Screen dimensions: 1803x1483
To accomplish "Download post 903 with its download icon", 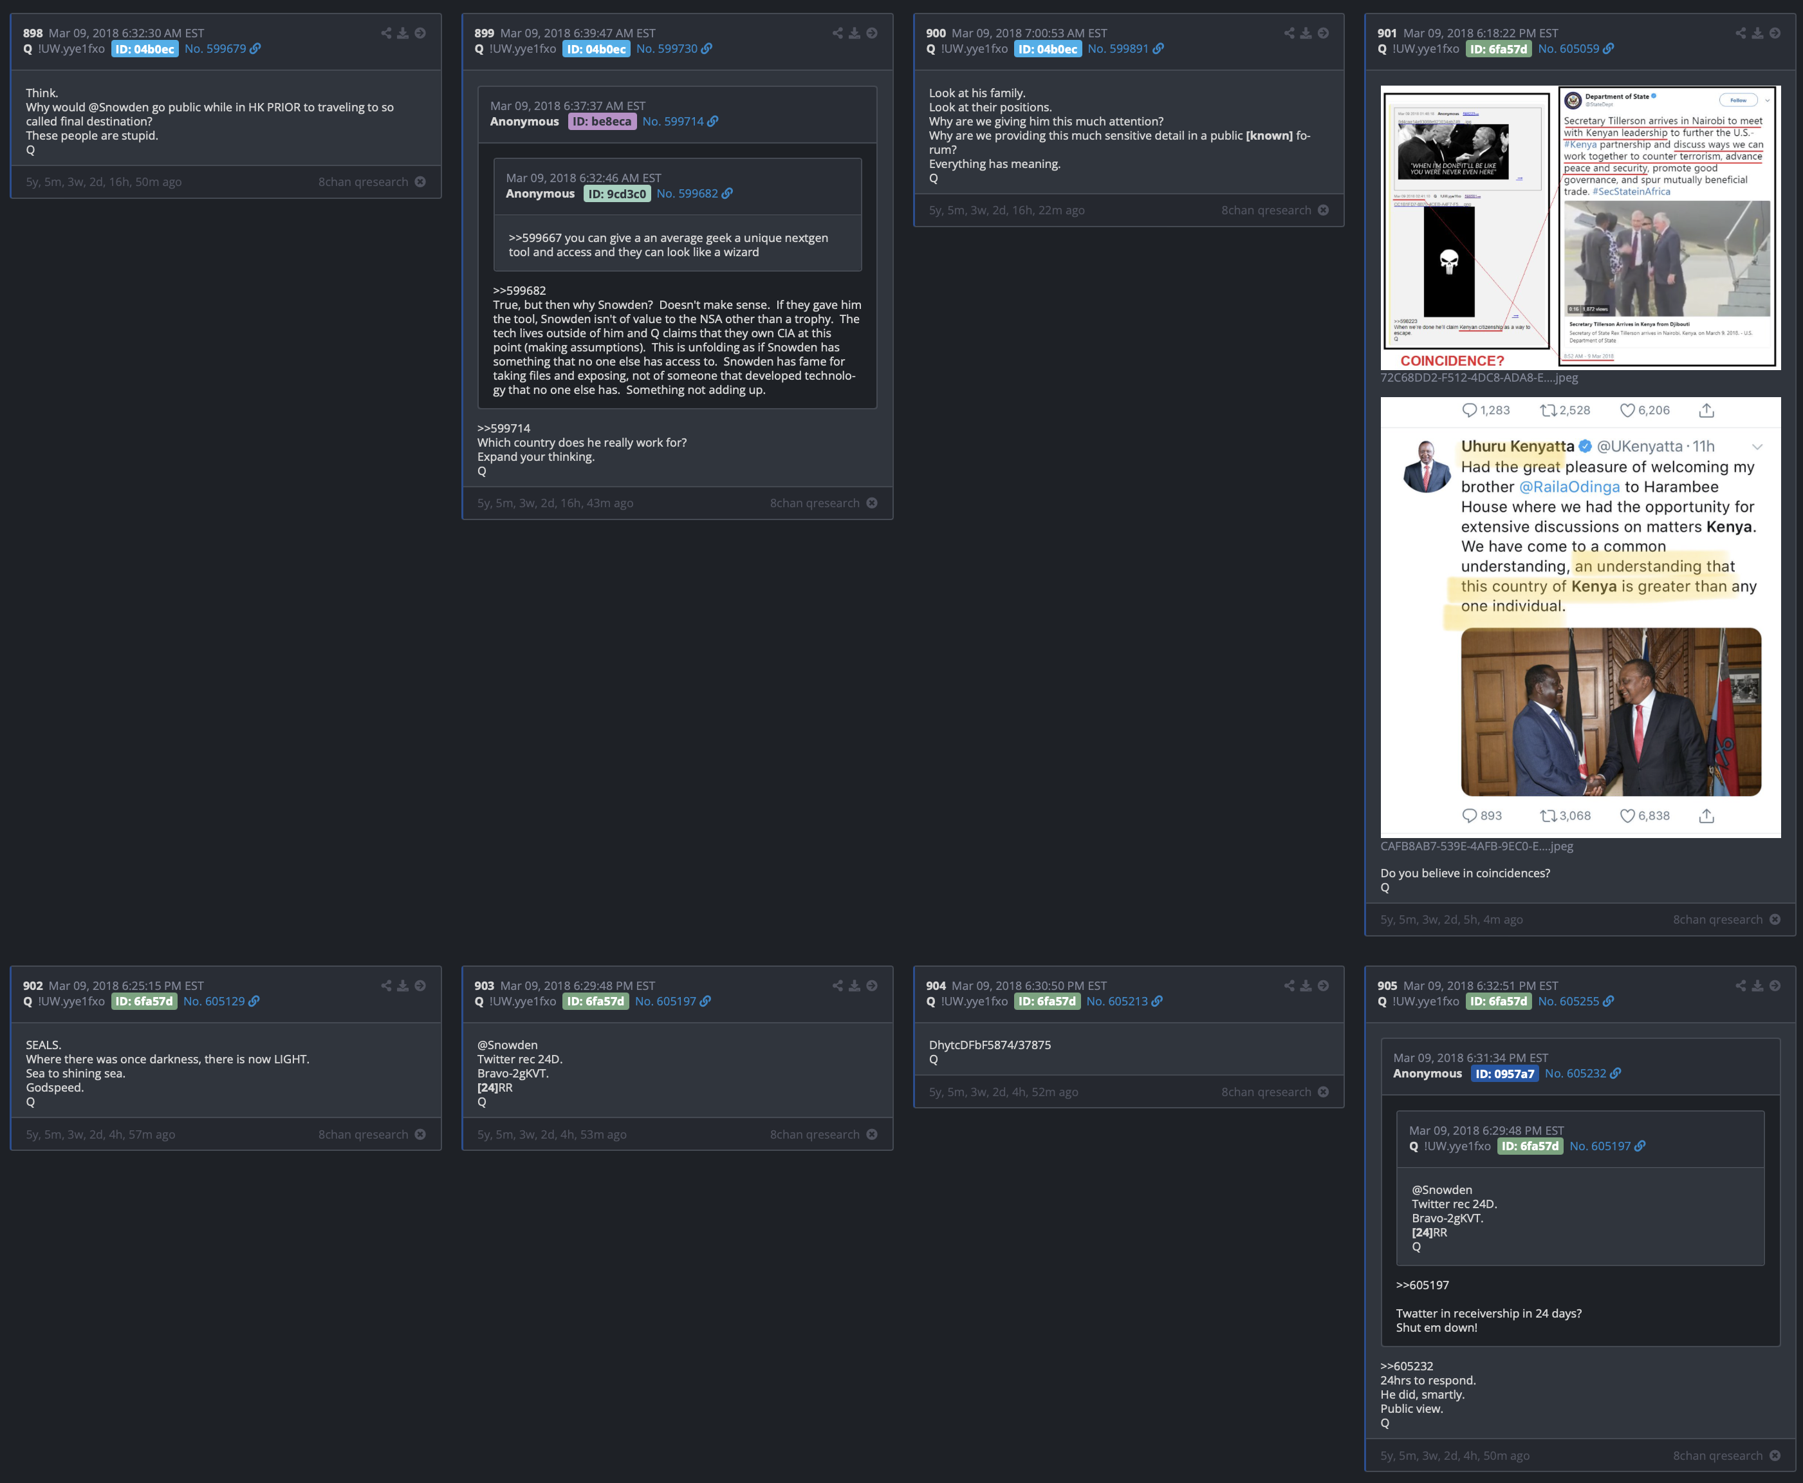I will pyautogui.click(x=854, y=986).
